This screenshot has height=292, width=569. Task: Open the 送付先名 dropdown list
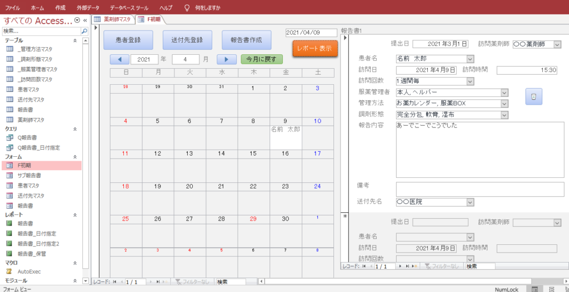pyautogui.click(x=470, y=202)
